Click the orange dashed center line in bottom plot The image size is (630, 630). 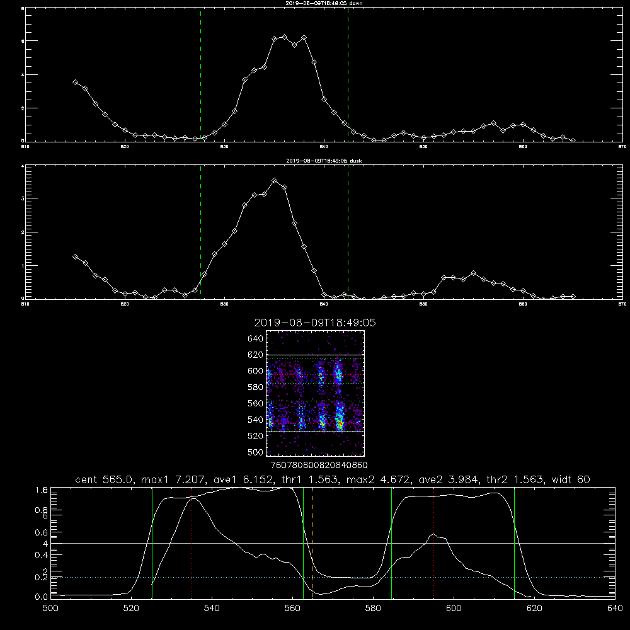tap(312, 542)
